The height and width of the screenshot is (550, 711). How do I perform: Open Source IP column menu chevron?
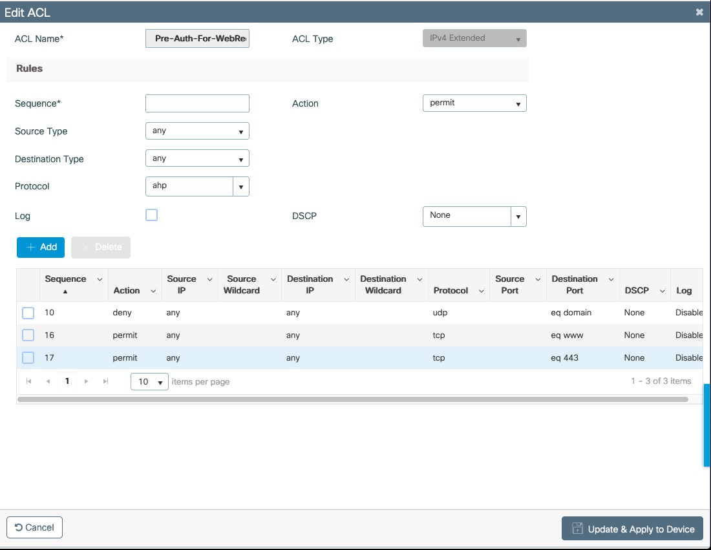[209, 279]
